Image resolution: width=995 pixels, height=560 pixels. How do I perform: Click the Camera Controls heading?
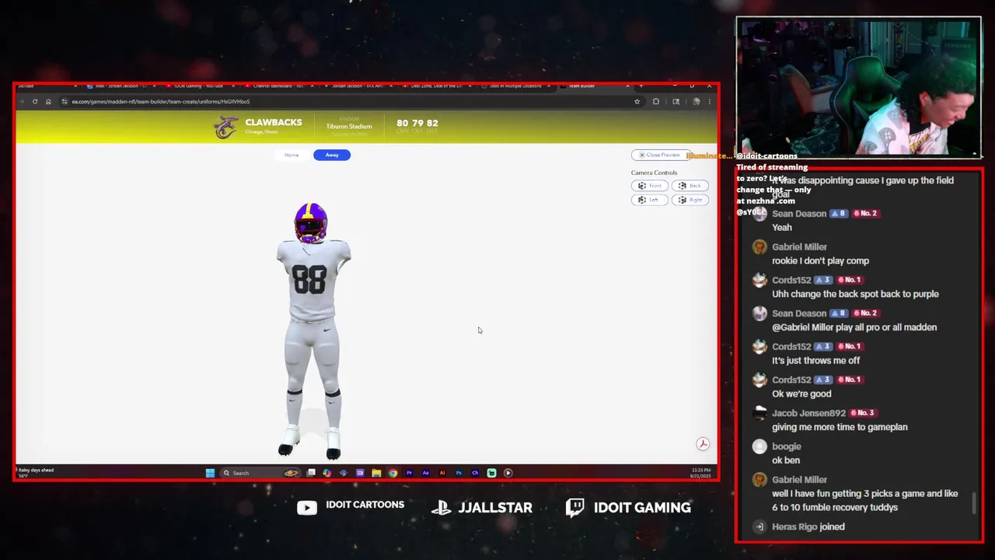pyautogui.click(x=654, y=173)
